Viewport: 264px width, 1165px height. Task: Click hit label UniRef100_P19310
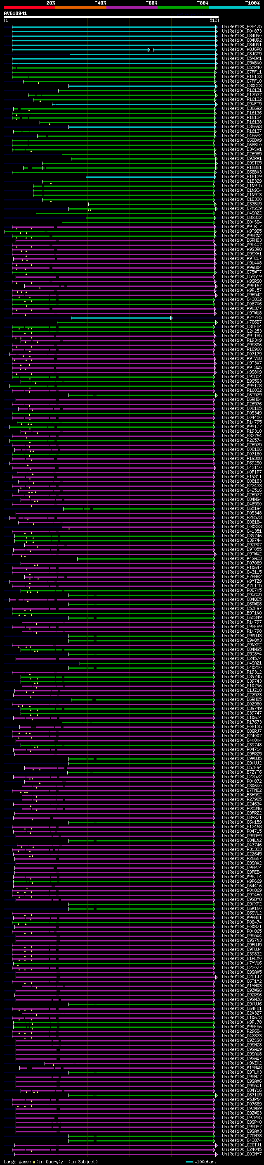[x=242, y=431]
